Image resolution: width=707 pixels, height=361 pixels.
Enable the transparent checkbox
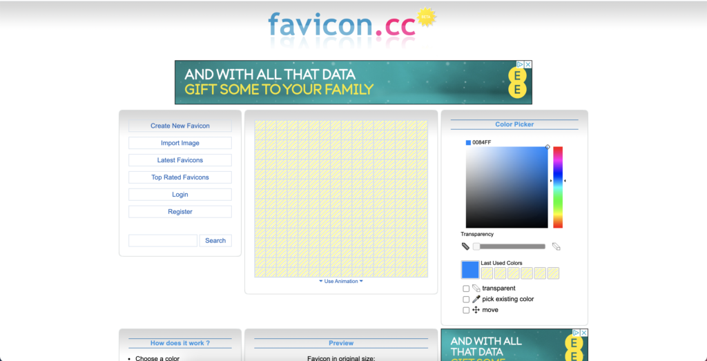466,289
